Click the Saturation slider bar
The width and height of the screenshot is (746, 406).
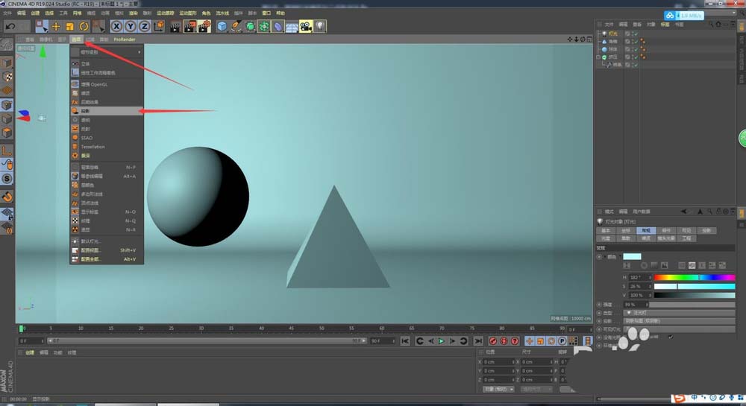coord(695,286)
